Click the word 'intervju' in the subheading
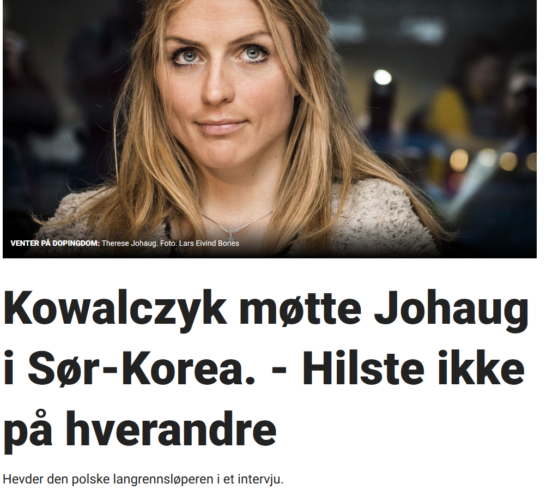This screenshot has width=546, height=496. click(259, 479)
